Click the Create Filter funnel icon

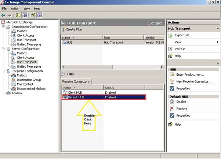click(x=64, y=29)
